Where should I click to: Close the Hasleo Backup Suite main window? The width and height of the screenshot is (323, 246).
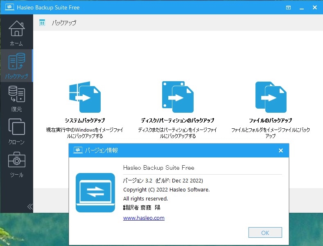[x=314, y=8]
